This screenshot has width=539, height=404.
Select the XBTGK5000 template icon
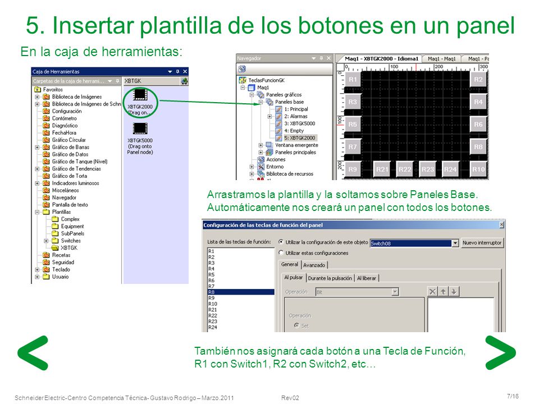coord(140,129)
